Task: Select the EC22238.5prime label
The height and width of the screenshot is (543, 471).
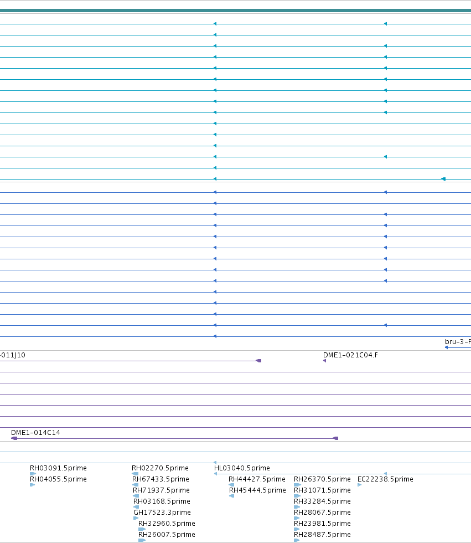Action: pos(385,479)
